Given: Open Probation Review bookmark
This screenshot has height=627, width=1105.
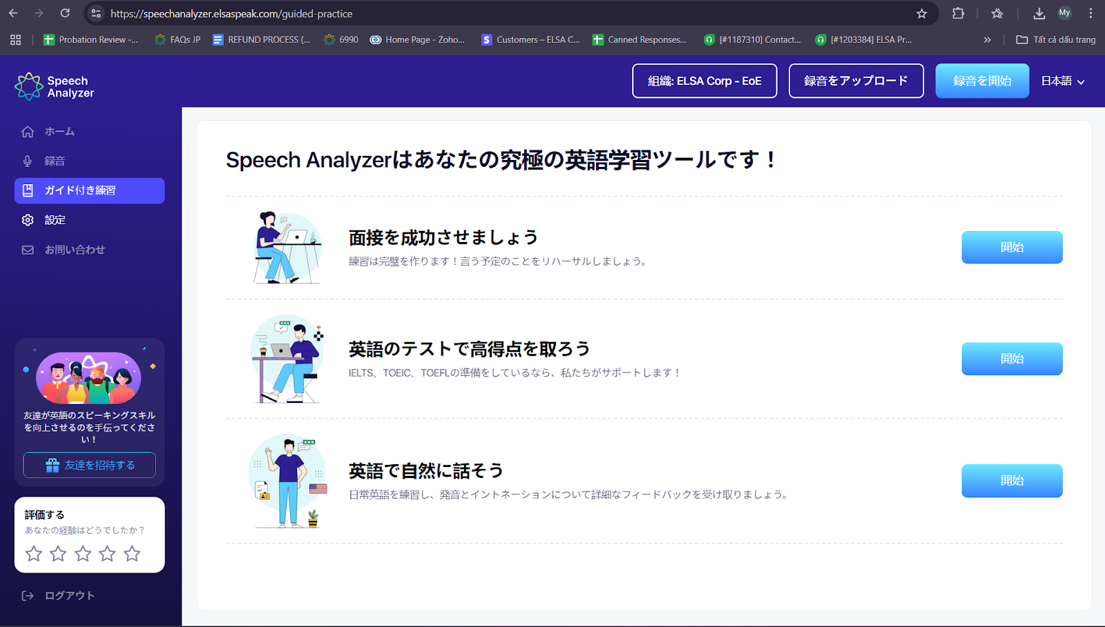Looking at the screenshot, I should (x=90, y=39).
